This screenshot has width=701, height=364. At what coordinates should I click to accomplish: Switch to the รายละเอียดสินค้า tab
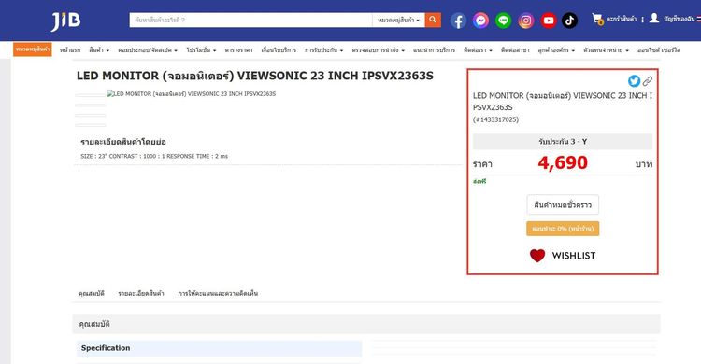click(141, 293)
